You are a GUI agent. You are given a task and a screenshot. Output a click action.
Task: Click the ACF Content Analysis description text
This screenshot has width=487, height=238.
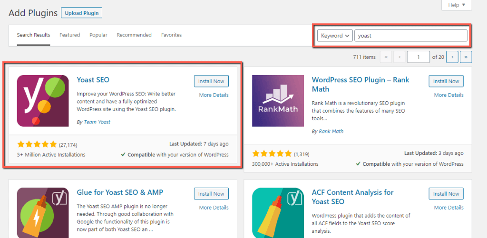(361, 223)
